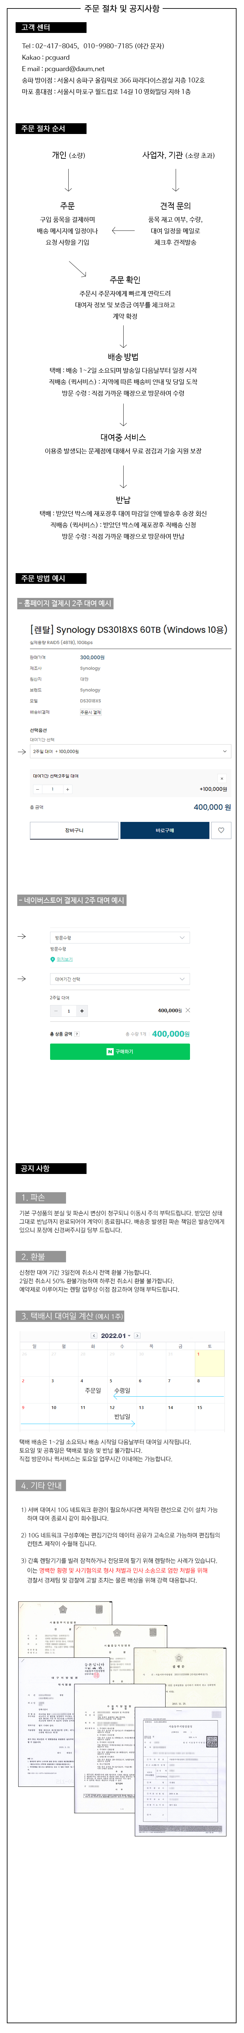Go to the previous month in the calendar

click(x=94, y=1336)
